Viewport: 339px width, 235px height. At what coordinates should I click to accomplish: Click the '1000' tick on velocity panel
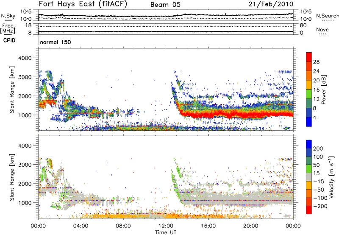[25, 203]
